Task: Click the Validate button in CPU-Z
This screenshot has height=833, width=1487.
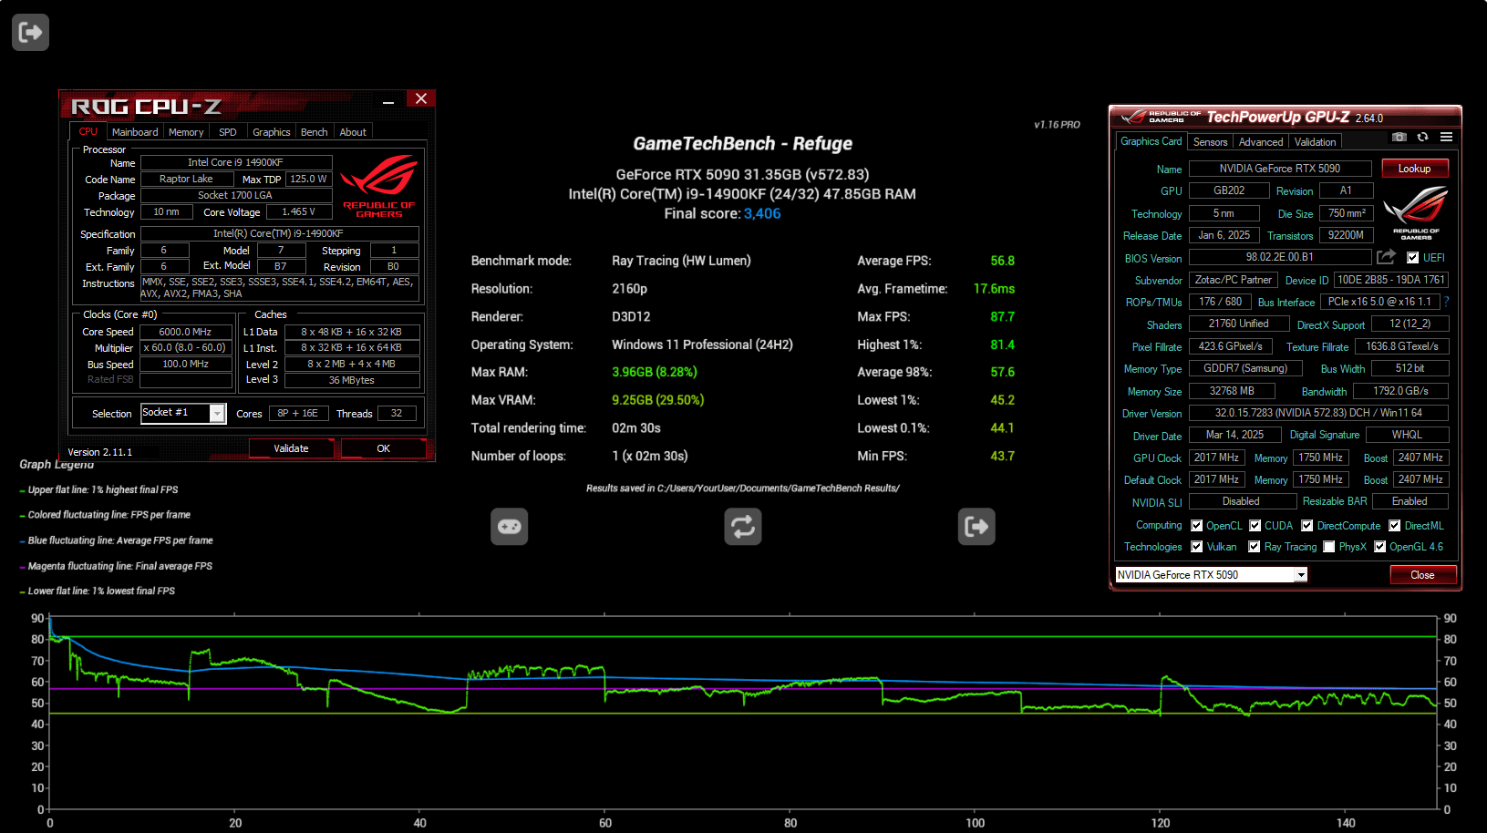Action: [x=291, y=448]
